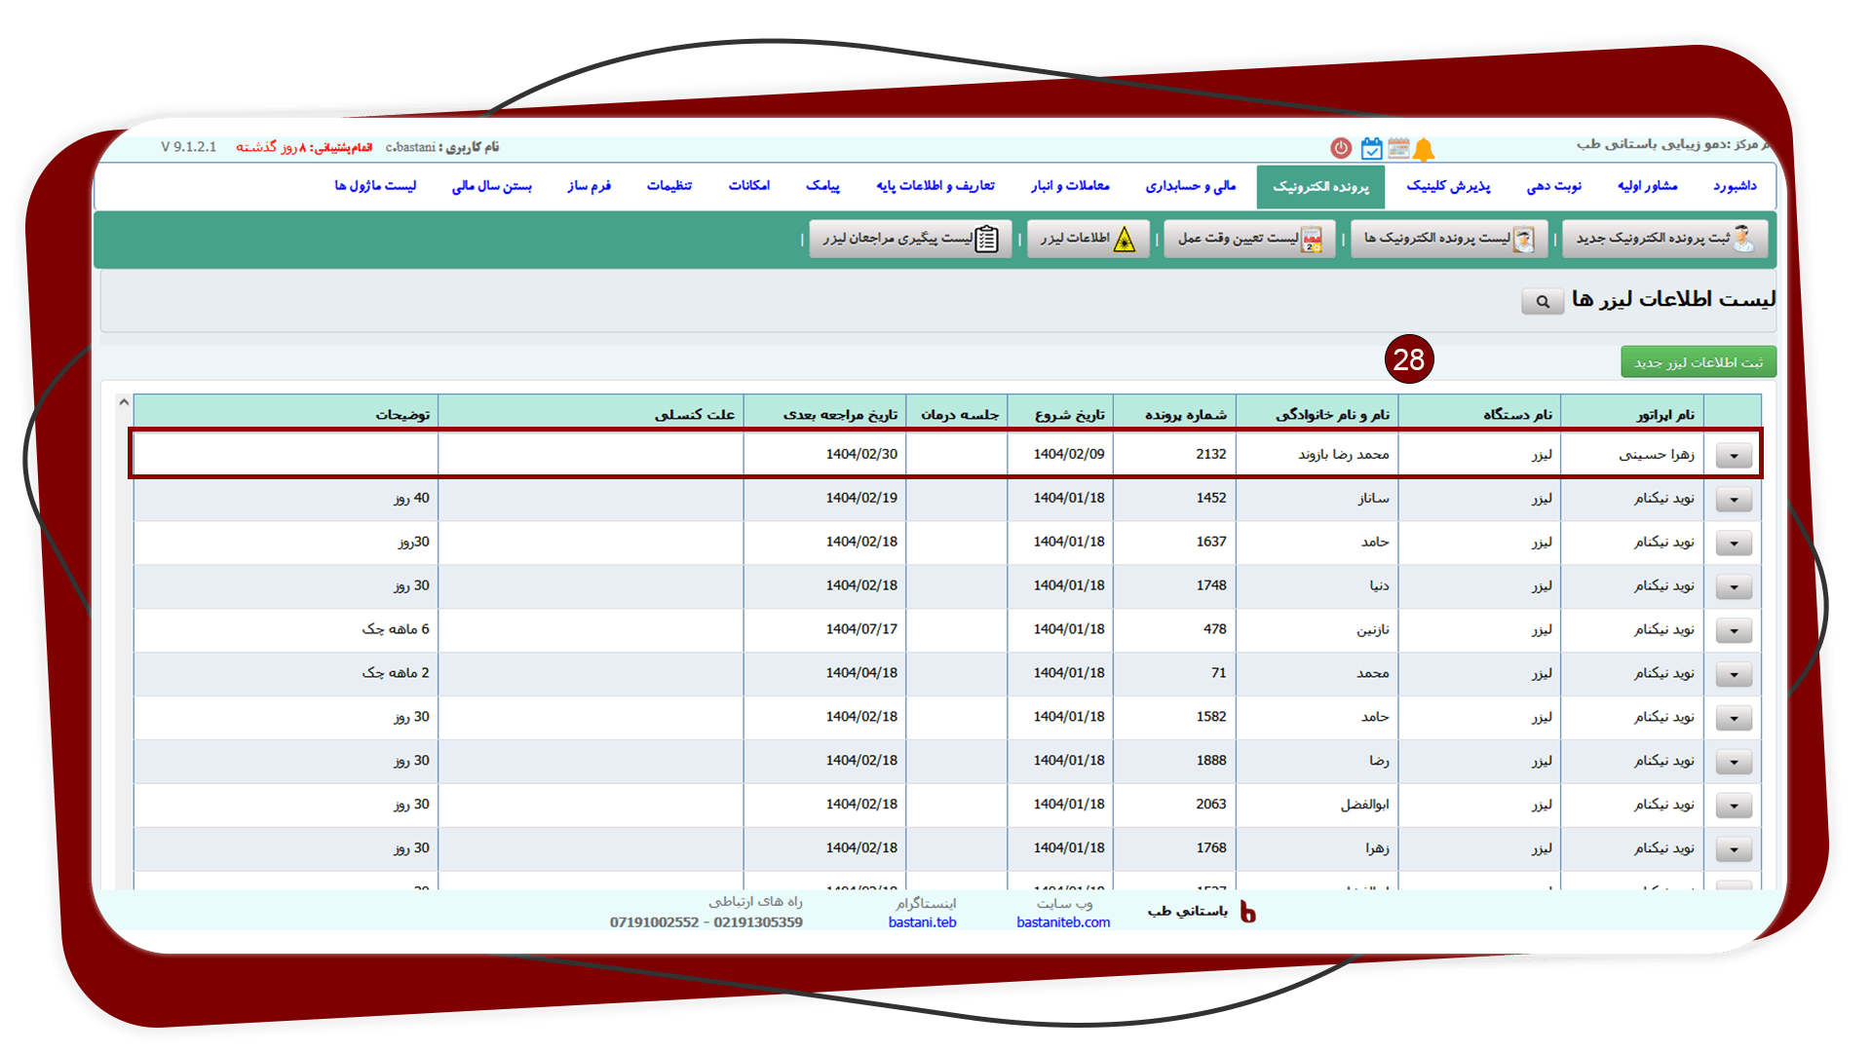This screenshot has height=1052, width=1871.
Task: Sort by نام و نام خانوادگی column header
Action: (x=1317, y=415)
